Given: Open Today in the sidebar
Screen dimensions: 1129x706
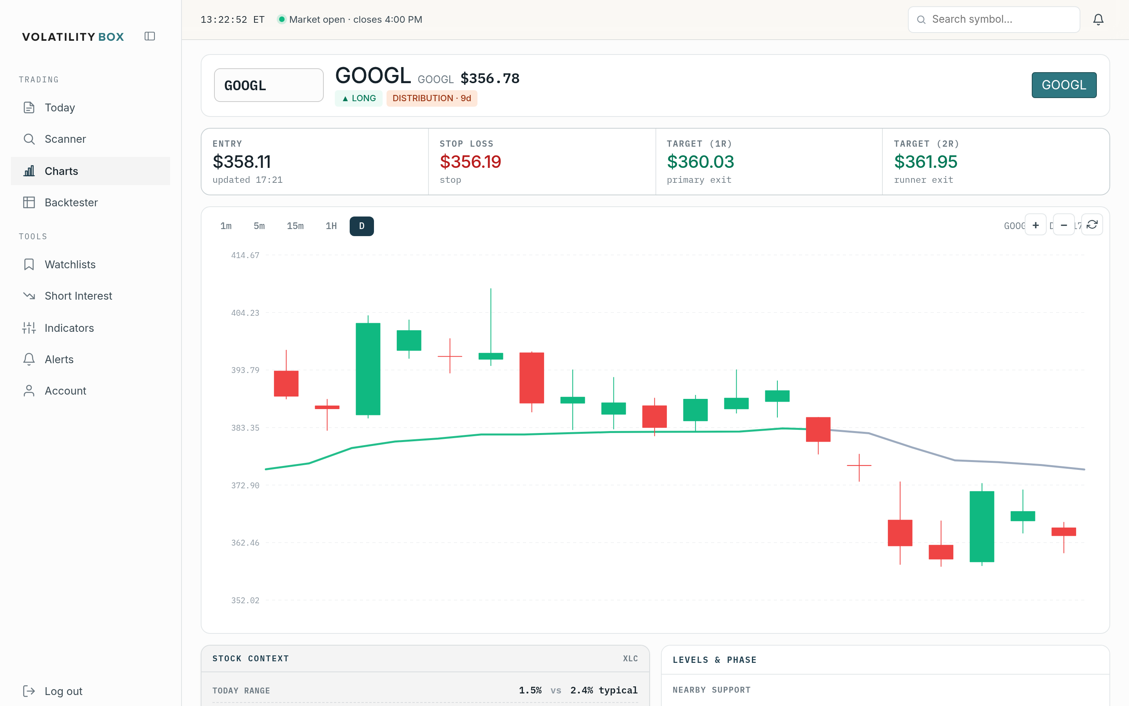Looking at the screenshot, I should coord(91,107).
